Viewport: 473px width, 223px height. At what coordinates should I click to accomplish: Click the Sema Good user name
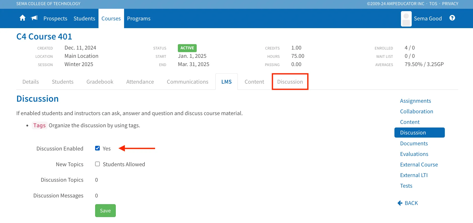(x=428, y=19)
